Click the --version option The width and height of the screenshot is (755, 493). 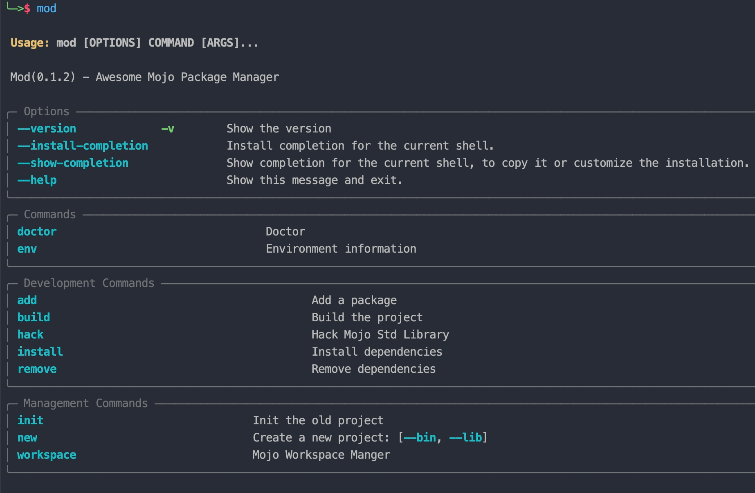[x=47, y=129]
